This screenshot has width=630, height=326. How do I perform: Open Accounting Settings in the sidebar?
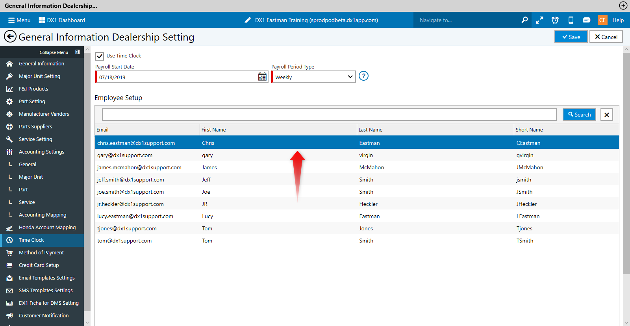click(x=42, y=152)
